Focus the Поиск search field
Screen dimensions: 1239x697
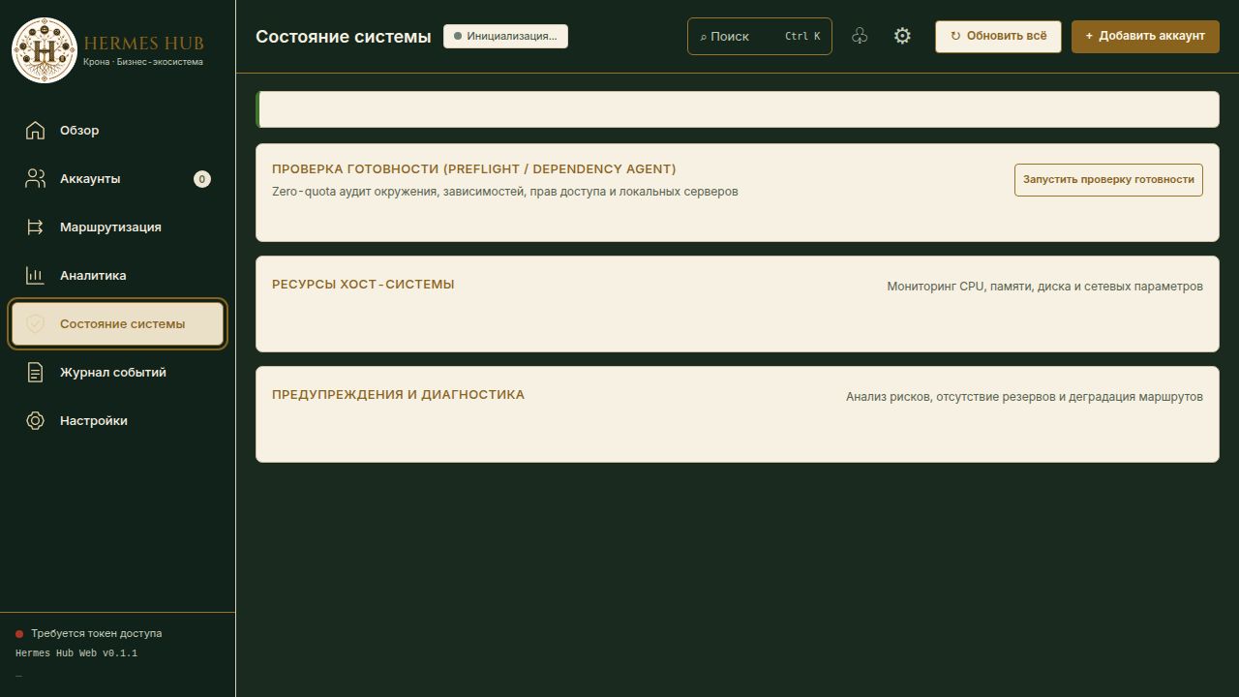[x=760, y=36]
